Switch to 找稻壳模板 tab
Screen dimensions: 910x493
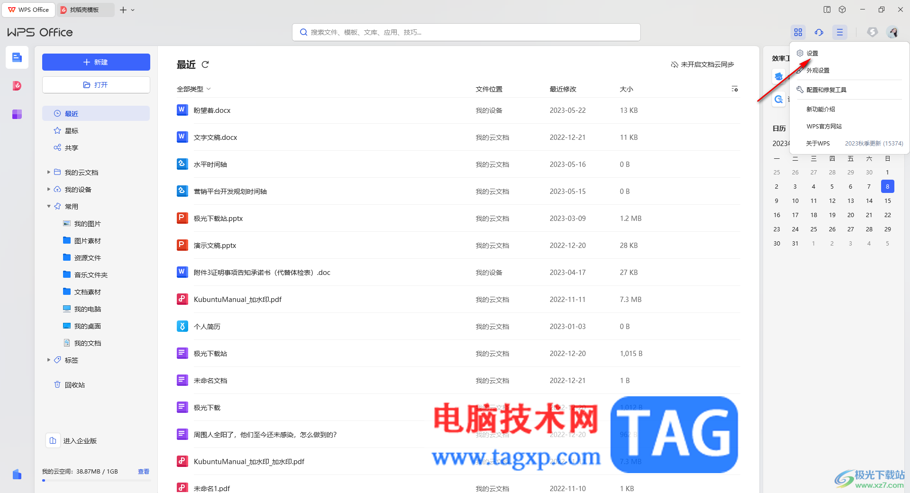pyautogui.click(x=85, y=9)
